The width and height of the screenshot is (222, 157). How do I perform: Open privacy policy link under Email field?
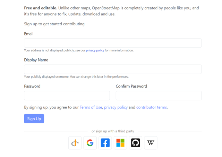[x=95, y=50]
